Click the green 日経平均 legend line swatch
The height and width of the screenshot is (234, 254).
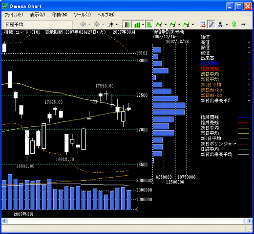tap(243, 149)
